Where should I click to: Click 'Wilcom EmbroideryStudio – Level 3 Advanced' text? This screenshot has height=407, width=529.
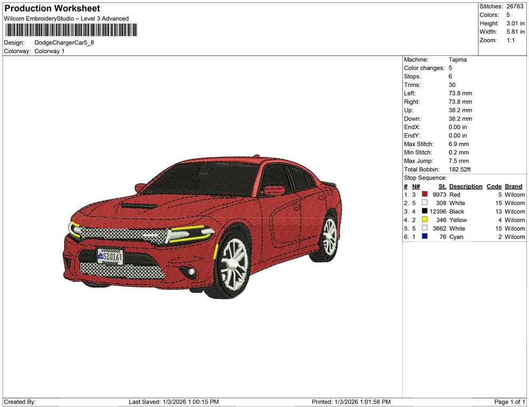point(66,19)
